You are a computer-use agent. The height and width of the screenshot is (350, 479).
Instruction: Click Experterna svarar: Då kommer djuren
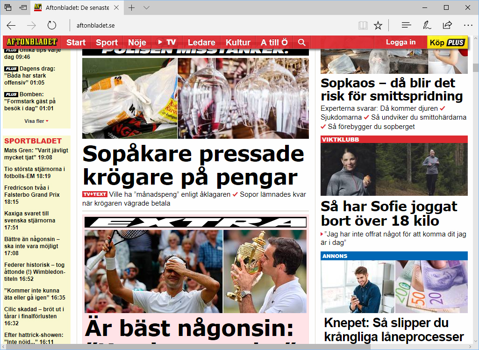click(x=379, y=108)
